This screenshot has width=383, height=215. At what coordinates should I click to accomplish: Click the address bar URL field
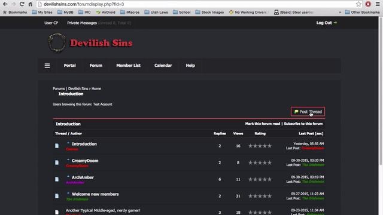[196, 4]
